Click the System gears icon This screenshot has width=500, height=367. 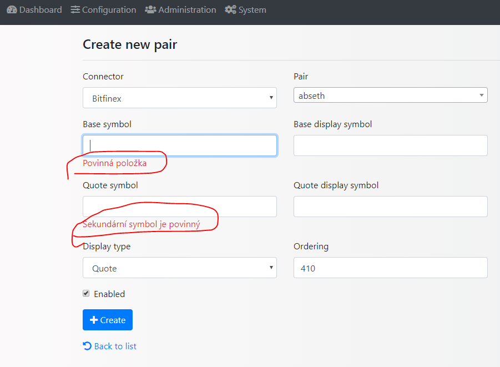pyautogui.click(x=230, y=9)
